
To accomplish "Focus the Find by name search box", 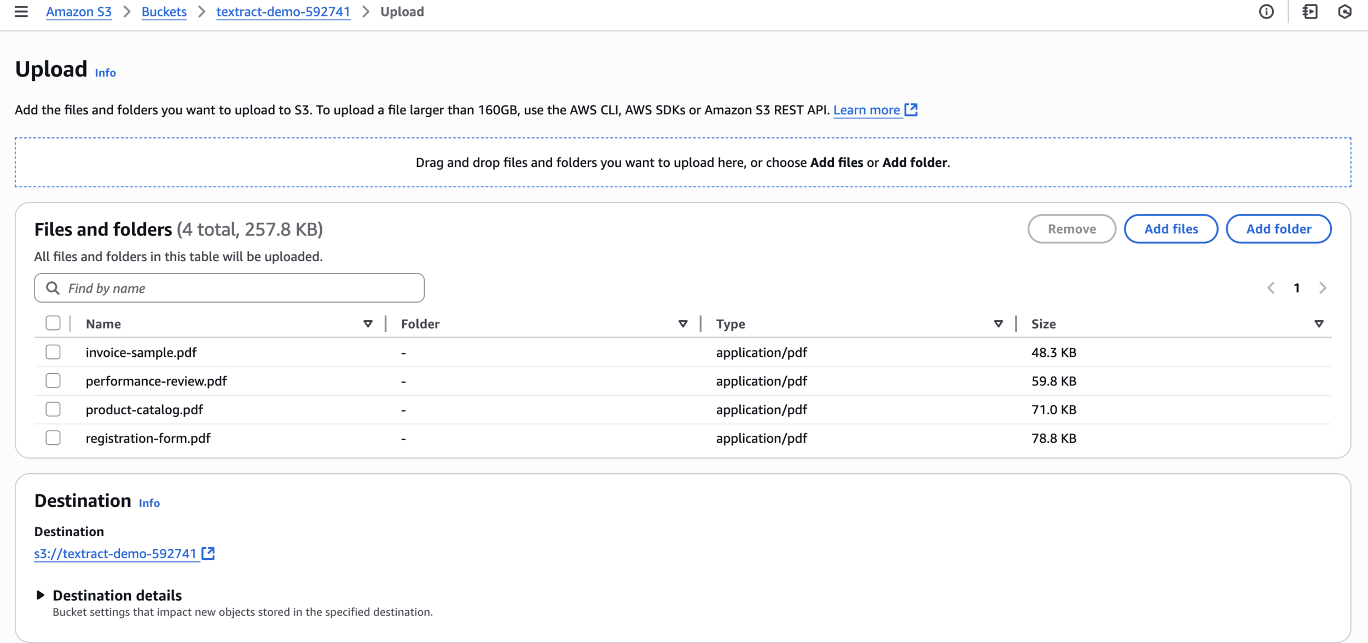I will click(x=230, y=288).
